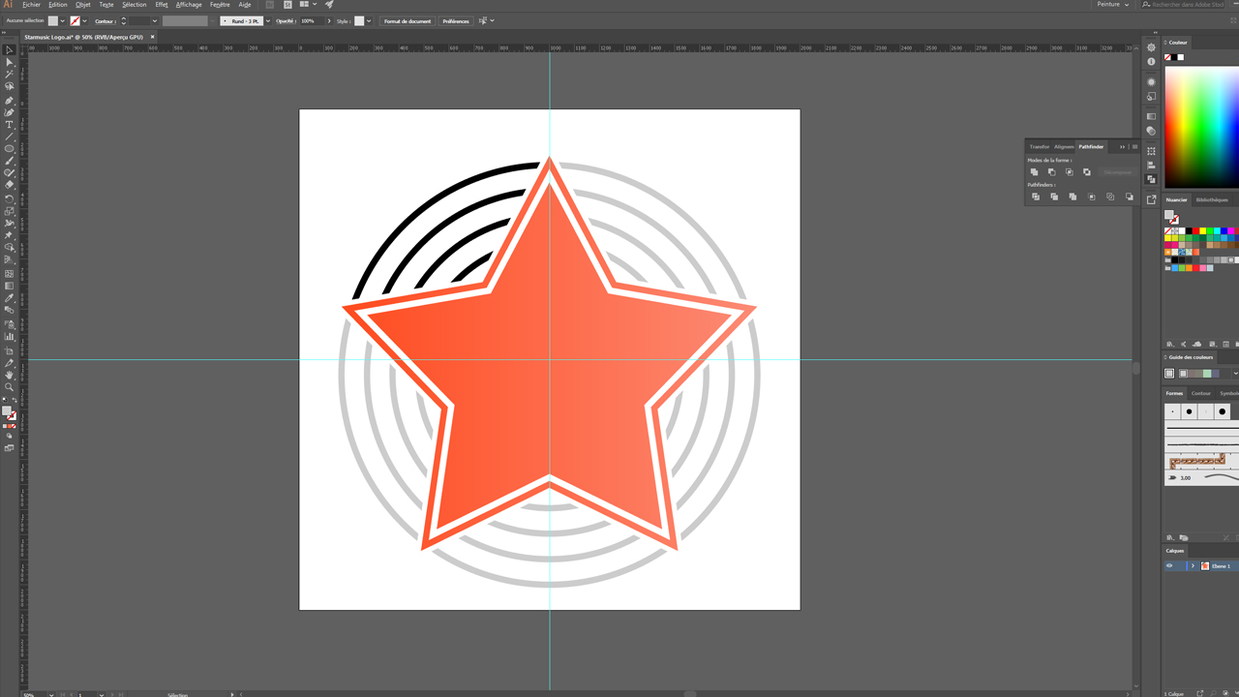
Task: Open the Objet menu
Action: click(83, 4)
